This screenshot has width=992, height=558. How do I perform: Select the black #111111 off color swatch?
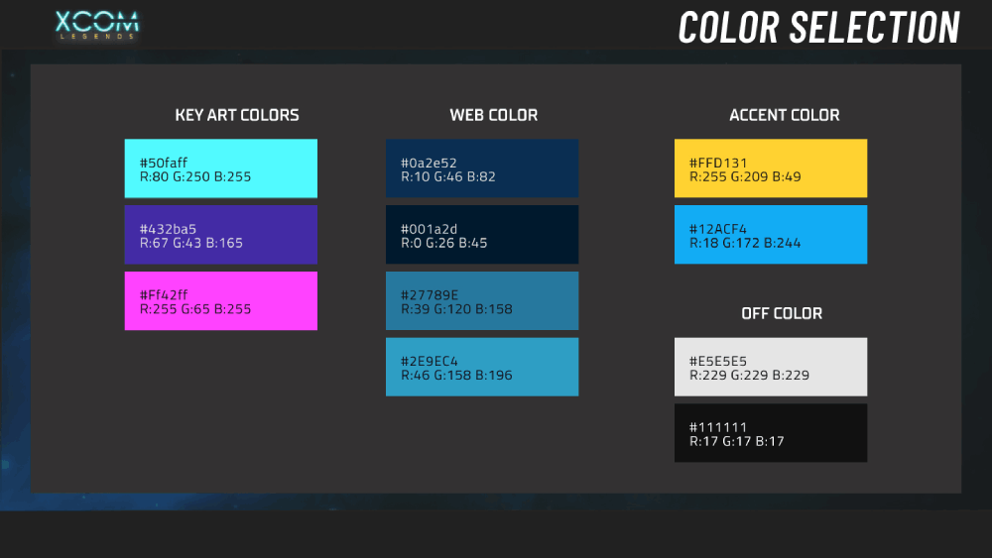pyautogui.click(x=771, y=433)
